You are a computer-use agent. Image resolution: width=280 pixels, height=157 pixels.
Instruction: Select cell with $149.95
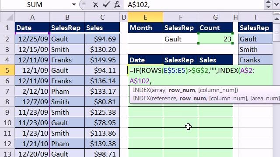click(102, 60)
